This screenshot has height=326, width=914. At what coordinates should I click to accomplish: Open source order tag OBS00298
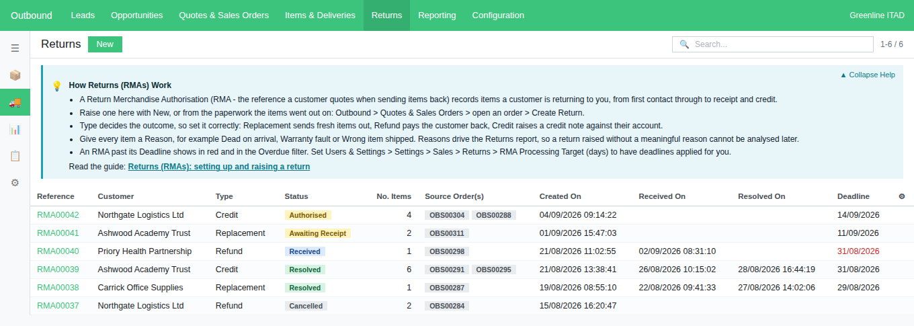coord(447,251)
